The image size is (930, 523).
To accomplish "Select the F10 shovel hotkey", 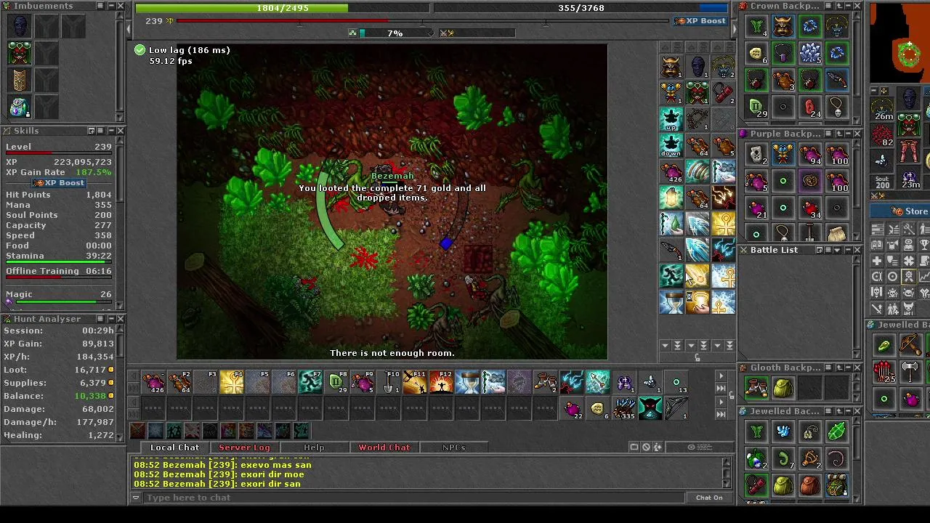I will 389,382.
